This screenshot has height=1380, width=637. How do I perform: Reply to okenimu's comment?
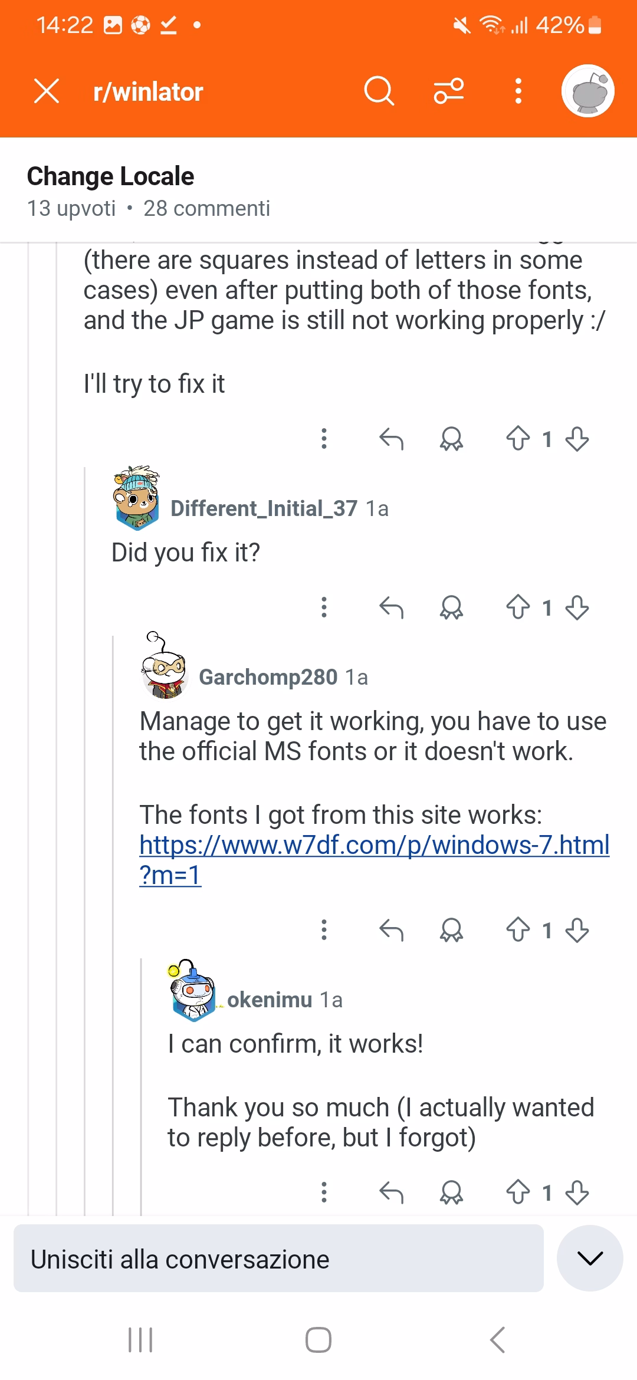(391, 1192)
